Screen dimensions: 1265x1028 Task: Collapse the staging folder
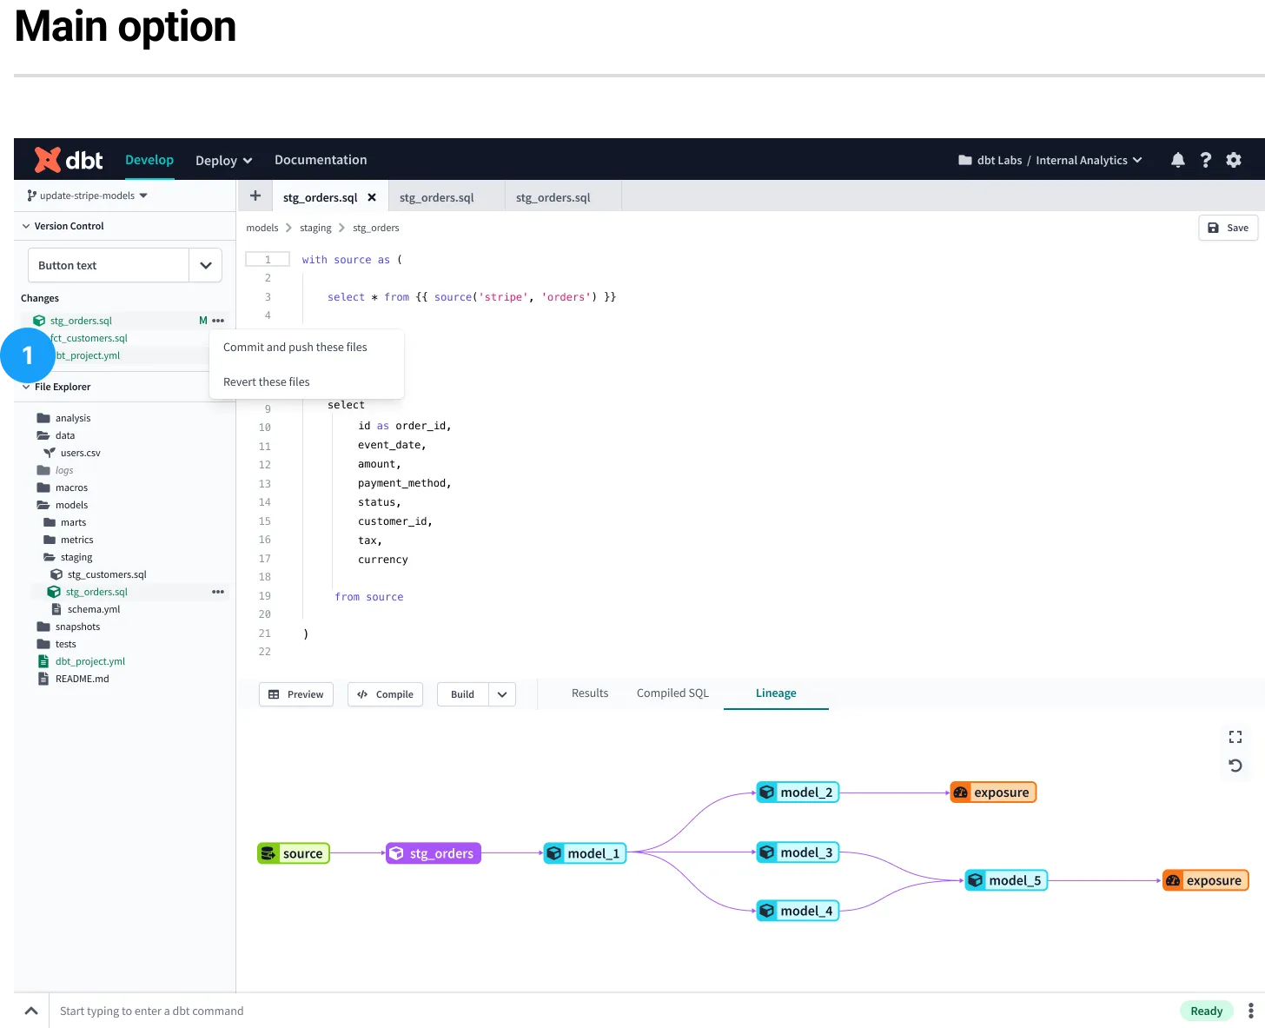coord(68,557)
